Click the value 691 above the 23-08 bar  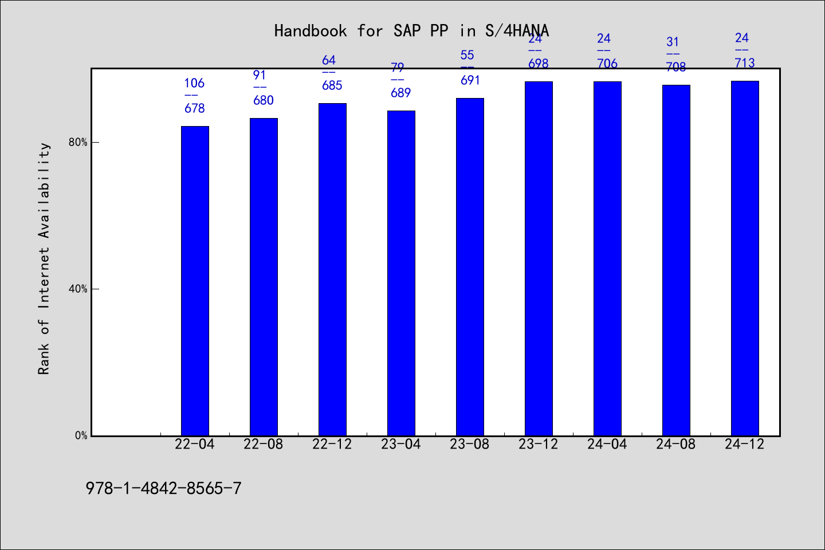tap(470, 80)
